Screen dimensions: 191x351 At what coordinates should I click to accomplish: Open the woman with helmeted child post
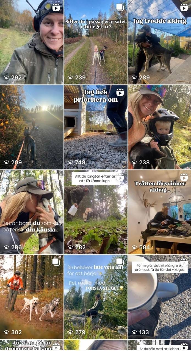click(x=159, y=127)
